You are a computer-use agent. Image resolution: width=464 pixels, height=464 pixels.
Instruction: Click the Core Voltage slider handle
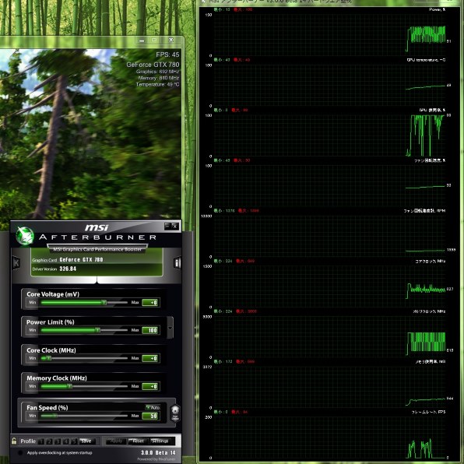pos(104,302)
